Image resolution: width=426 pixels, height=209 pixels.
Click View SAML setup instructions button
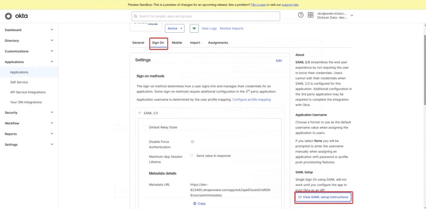point(324,197)
